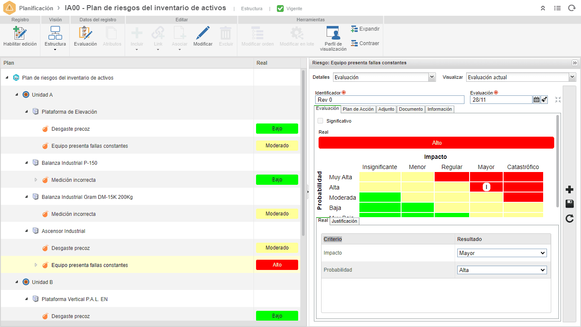The image size is (581, 327).
Task: Click the evaluation matrix vertical scrollbar
Action: [558, 162]
